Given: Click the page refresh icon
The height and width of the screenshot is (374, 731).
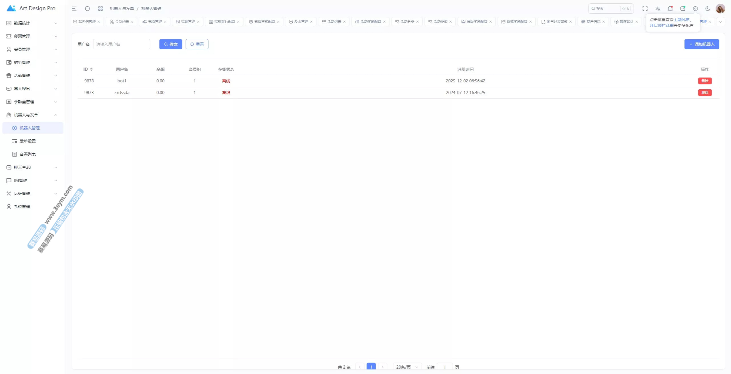Looking at the screenshot, I should click(x=87, y=9).
